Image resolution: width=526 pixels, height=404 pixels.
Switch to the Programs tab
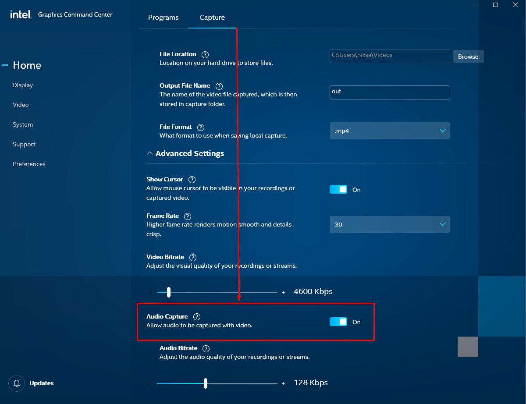(163, 18)
